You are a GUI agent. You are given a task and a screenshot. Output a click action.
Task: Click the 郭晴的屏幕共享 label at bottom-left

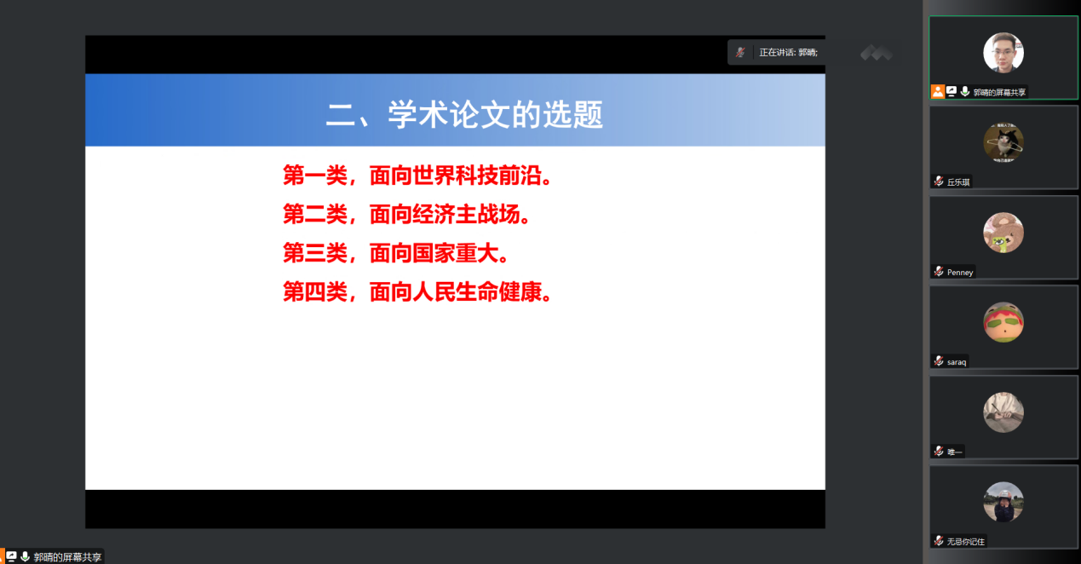67,557
